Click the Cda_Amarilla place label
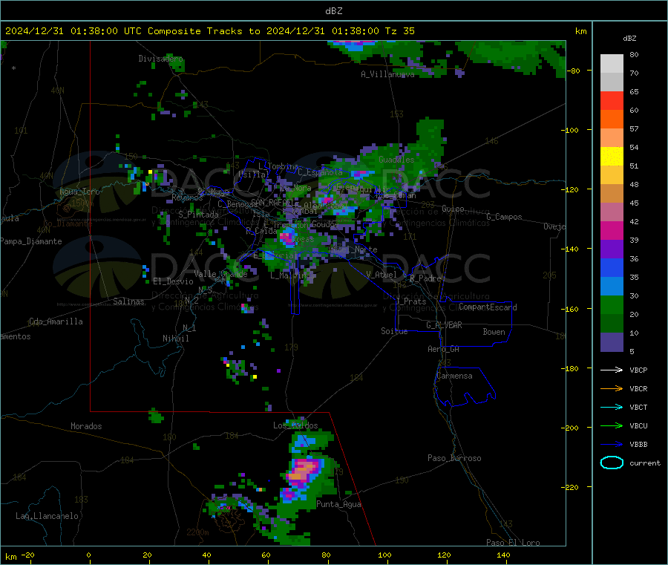Viewport: 668px width, 565px height. [x=56, y=321]
